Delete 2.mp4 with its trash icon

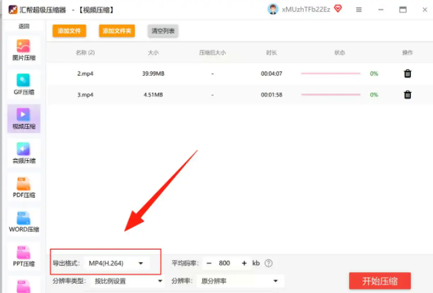pos(408,74)
